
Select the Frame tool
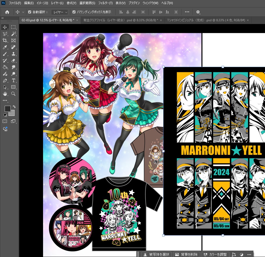pyautogui.click(x=13, y=40)
